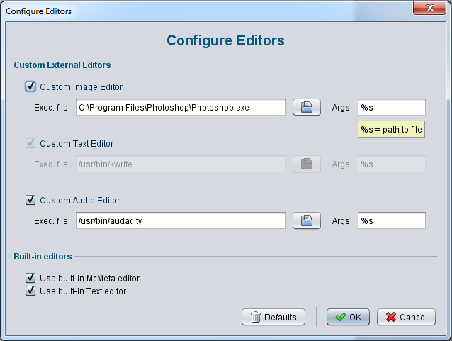Toggle the Custom Text Editor checkbox
Viewport: 452px width, 341px height.
tap(30, 144)
